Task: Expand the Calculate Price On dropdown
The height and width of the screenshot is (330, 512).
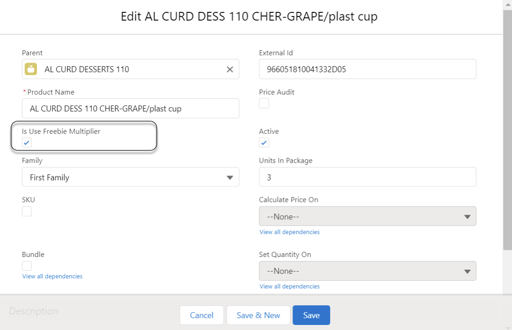Action: (367, 217)
